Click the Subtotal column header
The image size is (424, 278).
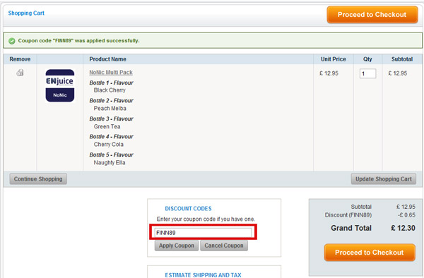tap(402, 59)
